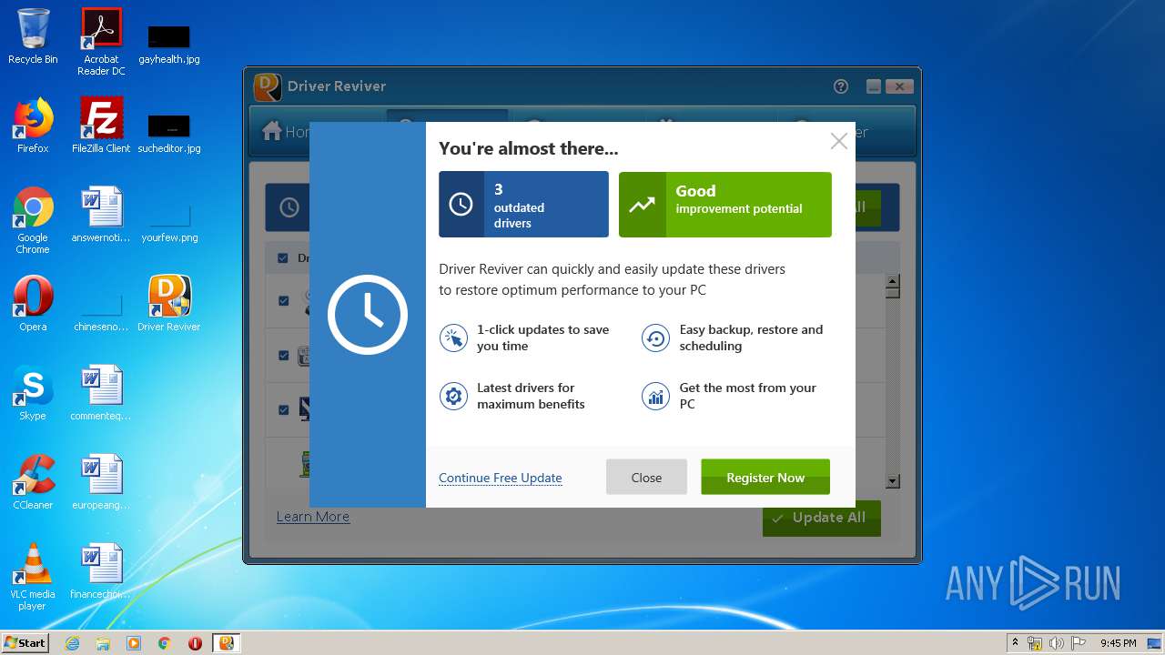The height and width of the screenshot is (655, 1165).
Task: Open FileZilla Client desktop shortcut
Action: coord(101,126)
